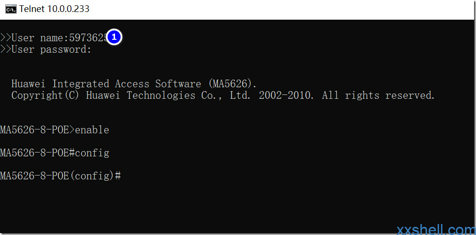The width and height of the screenshot is (476, 235).
Task: Click the word Software in the banner
Action: (178, 83)
